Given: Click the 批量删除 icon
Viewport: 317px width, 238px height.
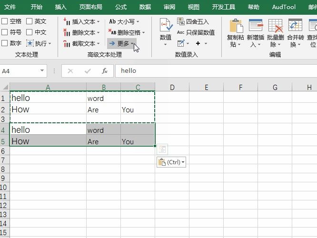Looking at the screenshot, I should pyautogui.click(x=276, y=26).
